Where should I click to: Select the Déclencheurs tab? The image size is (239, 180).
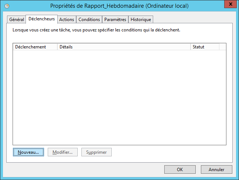[41, 19]
